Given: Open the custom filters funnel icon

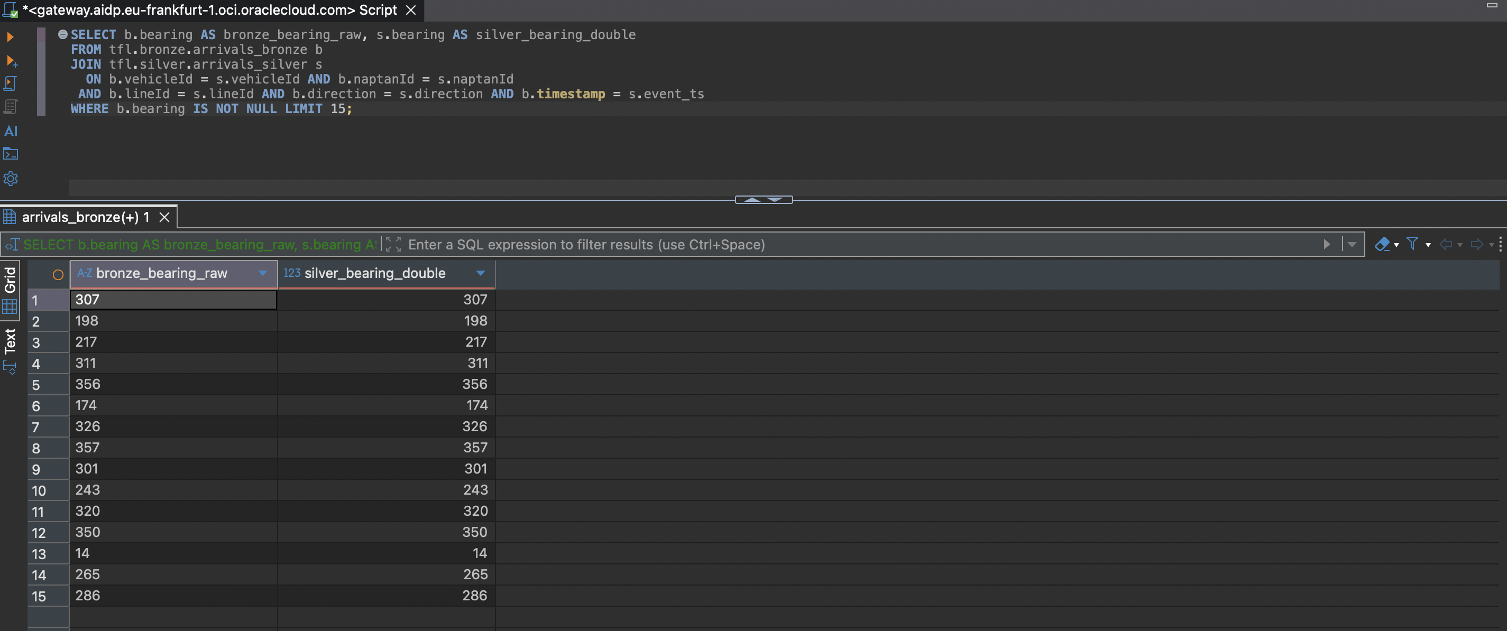Looking at the screenshot, I should [x=1412, y=244].
